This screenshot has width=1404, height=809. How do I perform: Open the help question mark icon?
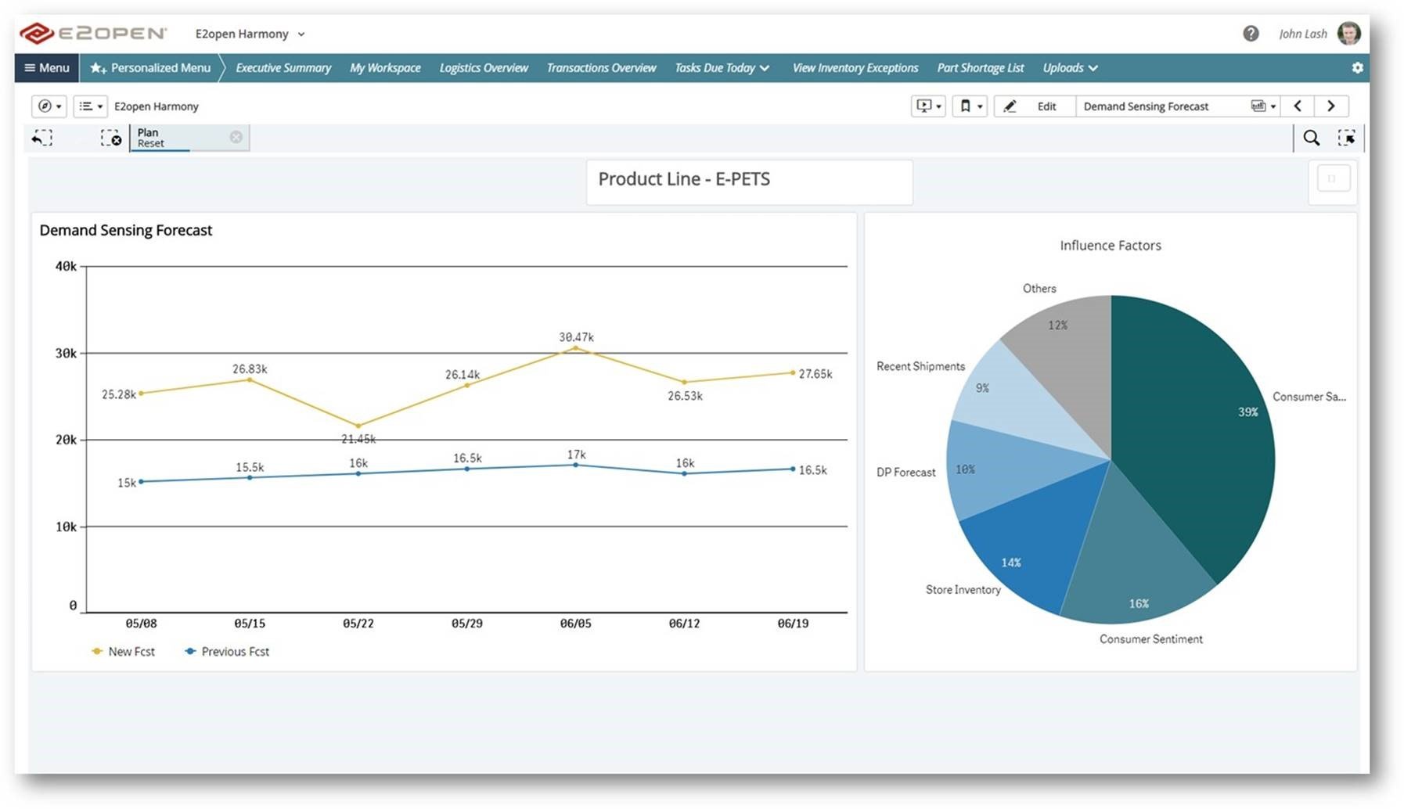click(x=1251, y=34)
